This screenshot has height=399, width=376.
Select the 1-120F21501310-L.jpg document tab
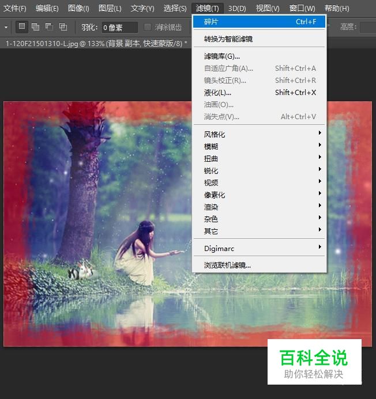pos(96,44)
